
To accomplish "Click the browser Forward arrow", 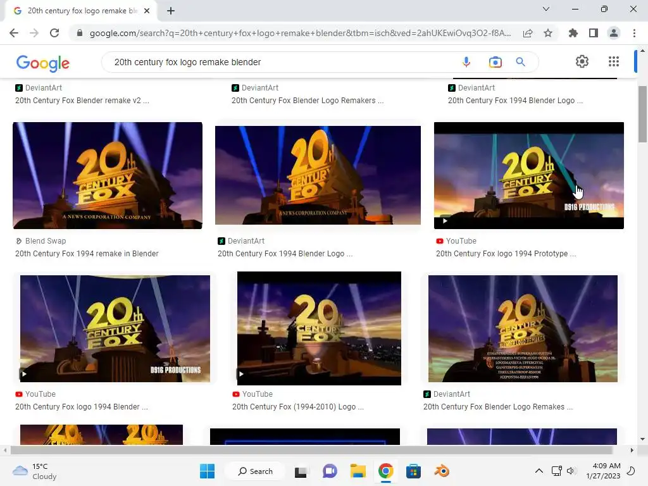I will point(34,33).
